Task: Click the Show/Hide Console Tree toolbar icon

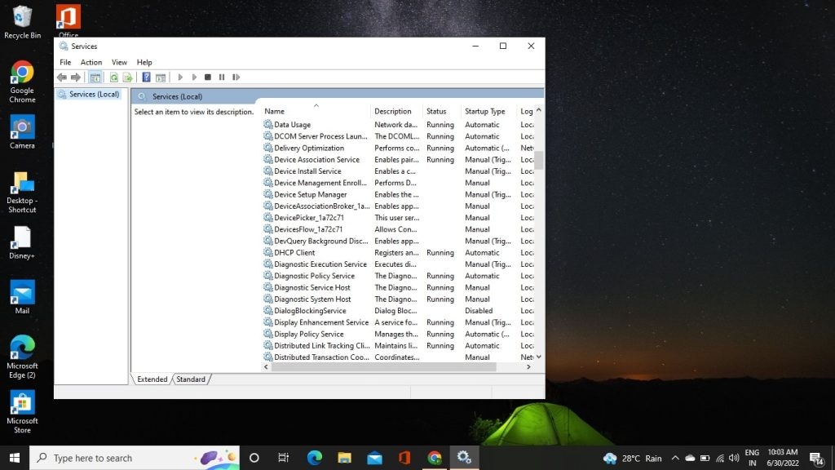Action: tap(95, 78)
